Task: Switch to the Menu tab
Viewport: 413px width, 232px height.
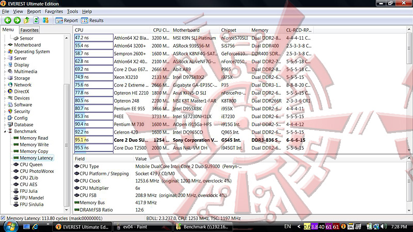Action: pos(8,30)
